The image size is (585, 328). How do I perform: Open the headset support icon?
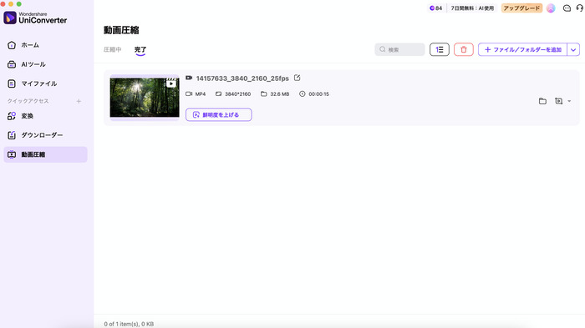click(x=579, y=8)
